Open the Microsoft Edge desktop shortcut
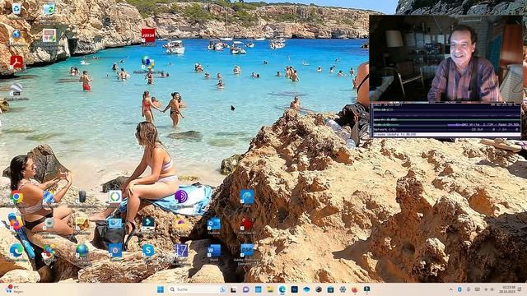 pos(16,250)
